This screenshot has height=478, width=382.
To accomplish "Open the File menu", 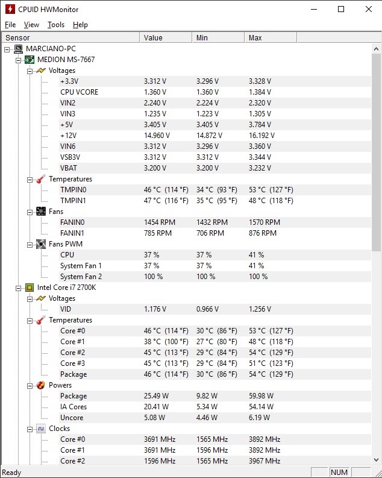I will (10, 25).
